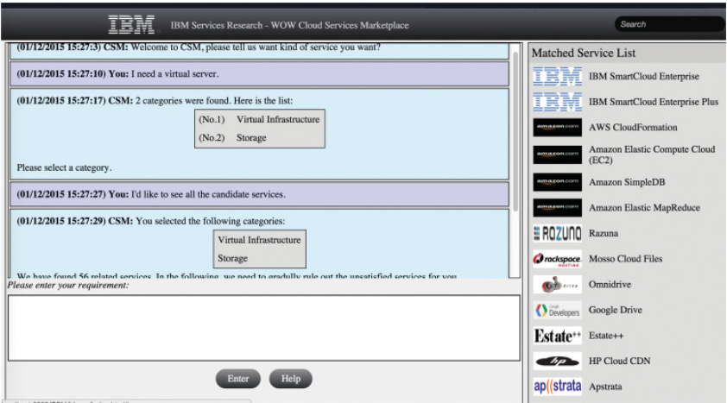Click the IBM SmartCloud Enterprise Plus logo
Image resolution: width=727 pixels, height=403 pixels.
pos(557,102)
